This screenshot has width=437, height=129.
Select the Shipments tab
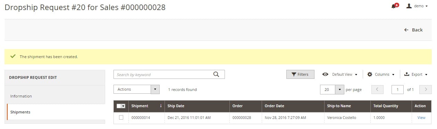[x=56, y=112]
